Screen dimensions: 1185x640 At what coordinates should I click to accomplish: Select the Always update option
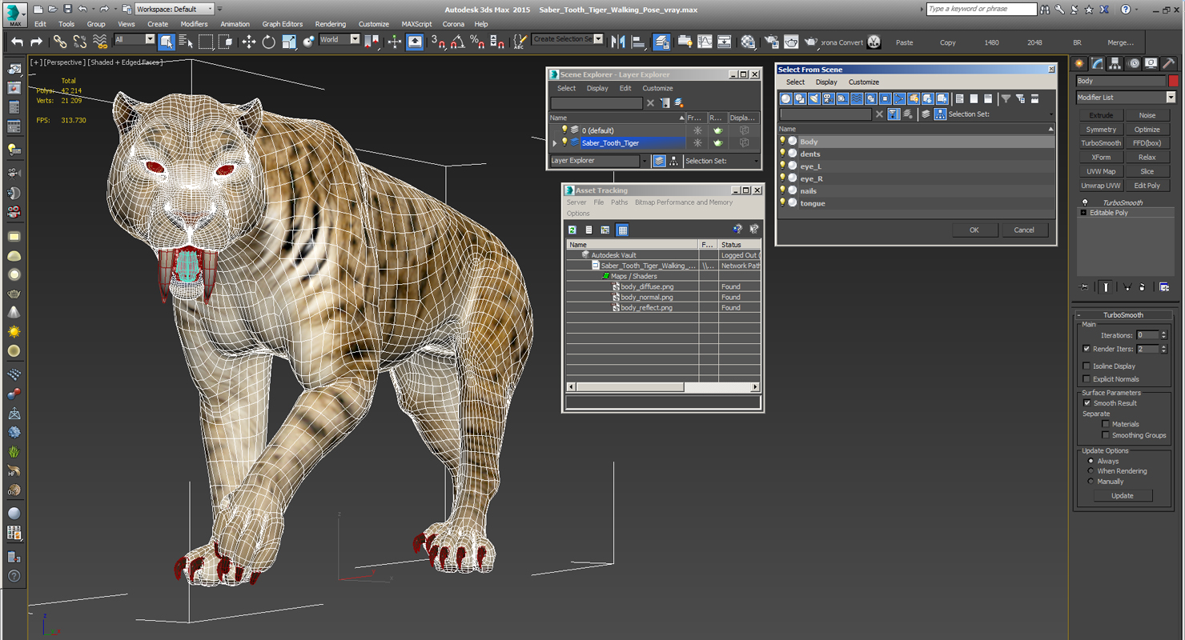point(1091,461)
